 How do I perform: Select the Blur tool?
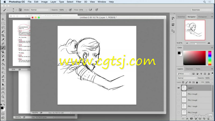[x=3, y=68]
